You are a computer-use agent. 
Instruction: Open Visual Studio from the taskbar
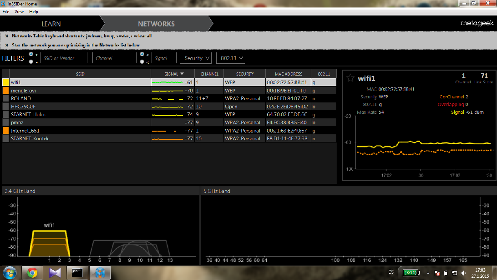55,273
